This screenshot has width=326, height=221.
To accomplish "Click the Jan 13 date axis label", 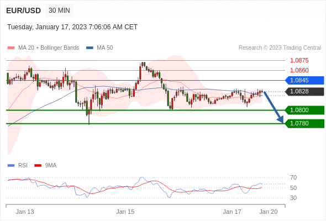I will coord(25,212).
